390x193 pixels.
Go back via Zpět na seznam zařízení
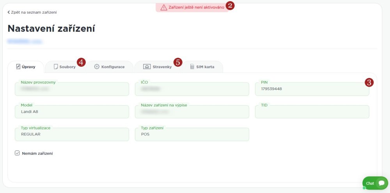pyautogui.click(x=32, y=12)
